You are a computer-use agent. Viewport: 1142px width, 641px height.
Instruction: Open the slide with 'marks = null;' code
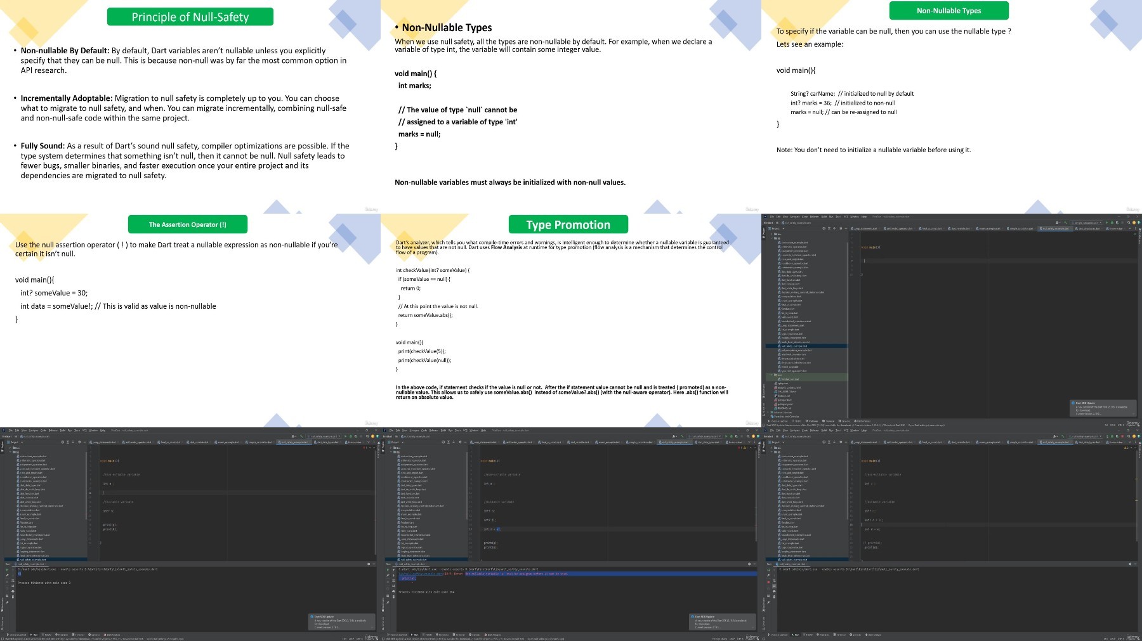pyautogui.click(x=571, y=107)
